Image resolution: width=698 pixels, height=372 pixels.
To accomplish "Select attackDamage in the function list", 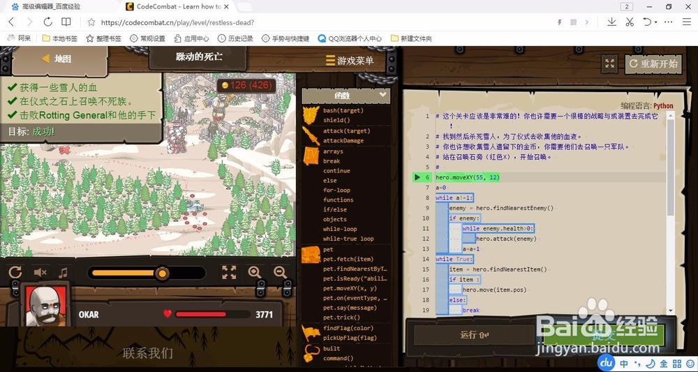I will pyautogui.click(x=343, y=140).
